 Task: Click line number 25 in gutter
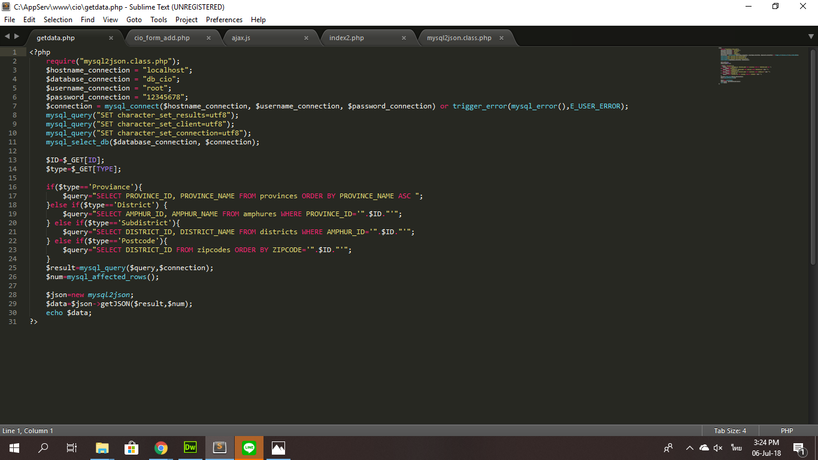coord(13,268)
